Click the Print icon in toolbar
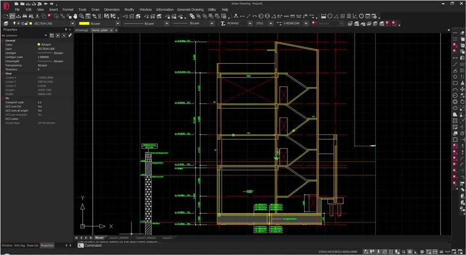The height and width of the screenshot is (255, 466). click(x=24, y=16)
